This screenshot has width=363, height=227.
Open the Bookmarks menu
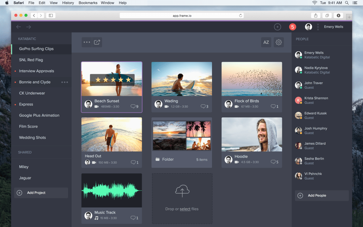[88, 3]
